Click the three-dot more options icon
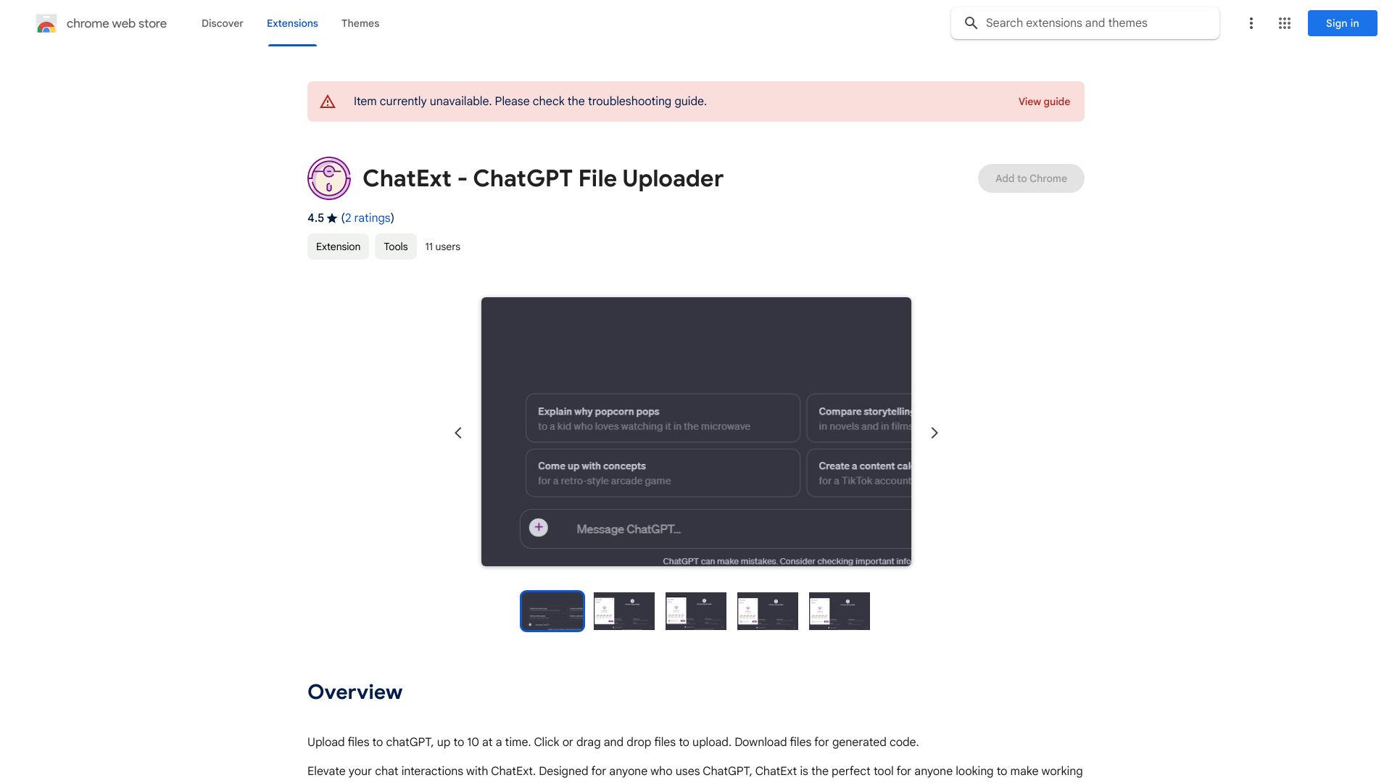 (1251, 23)
